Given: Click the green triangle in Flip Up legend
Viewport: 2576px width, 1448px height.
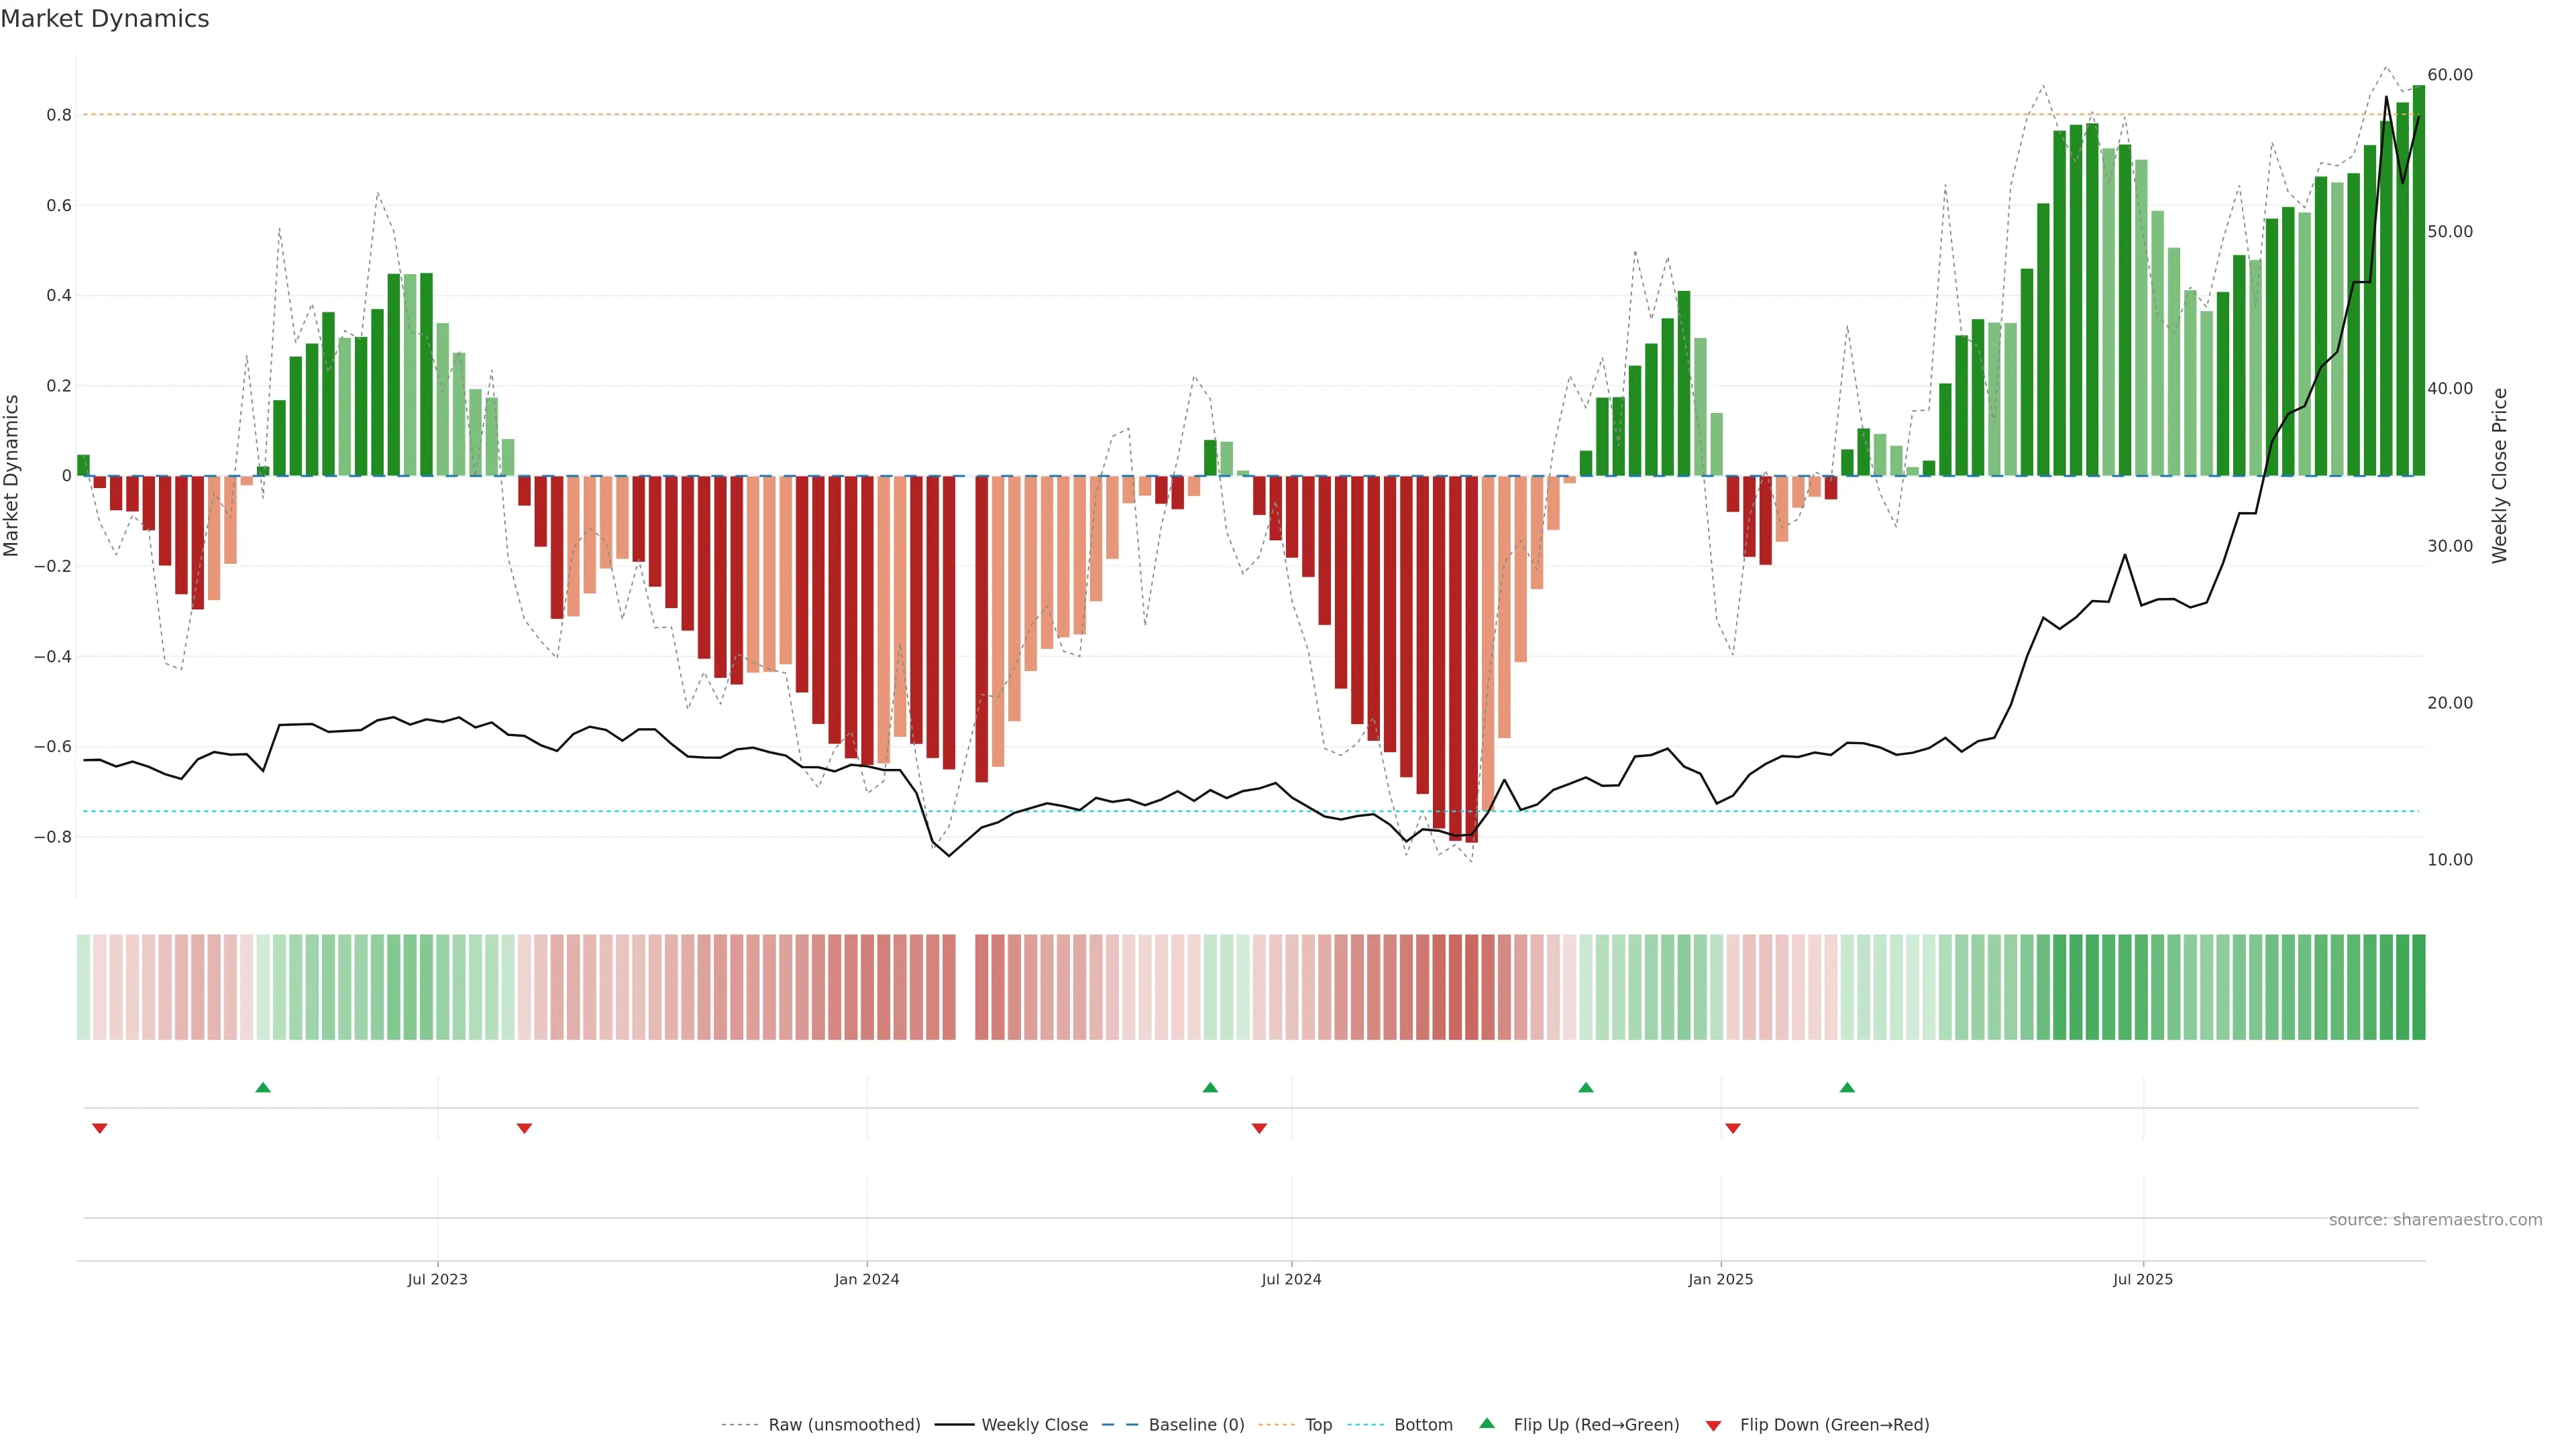Looking at the screenshot, I should click(x=1487, y=1423).
